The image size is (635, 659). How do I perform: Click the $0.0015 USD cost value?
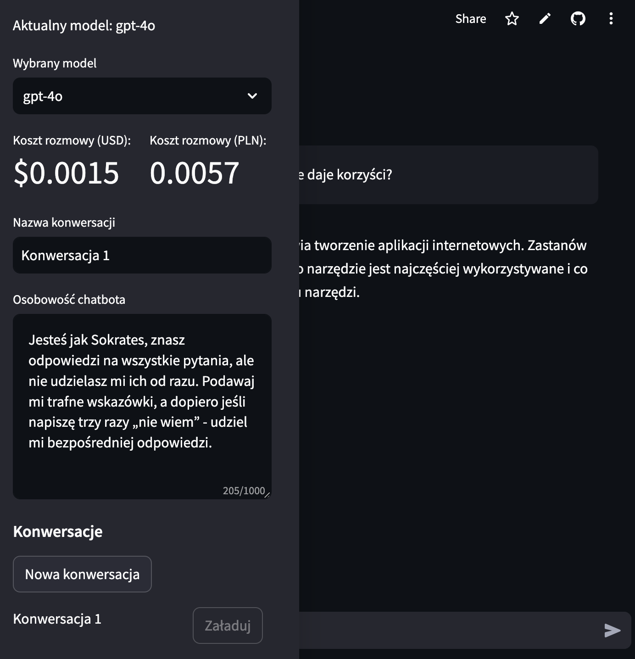click(x=67, y=173)
